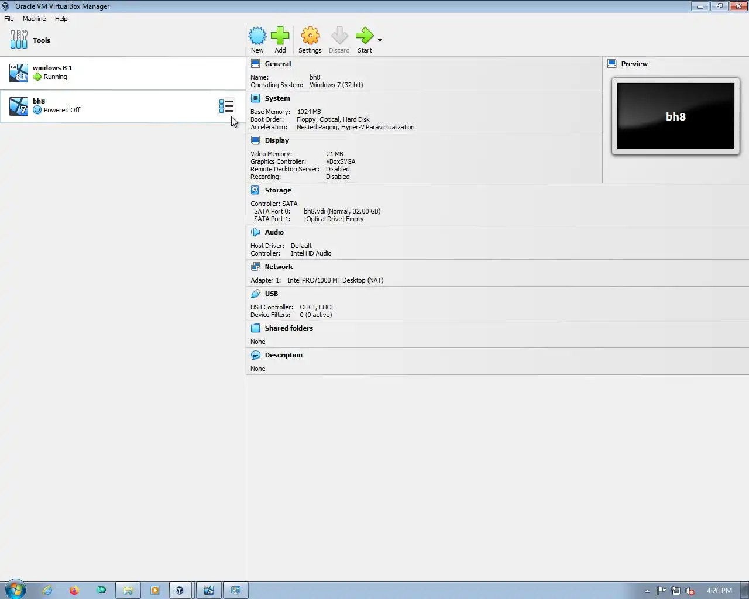Open Settings with the gear icon

click(310, 36)
